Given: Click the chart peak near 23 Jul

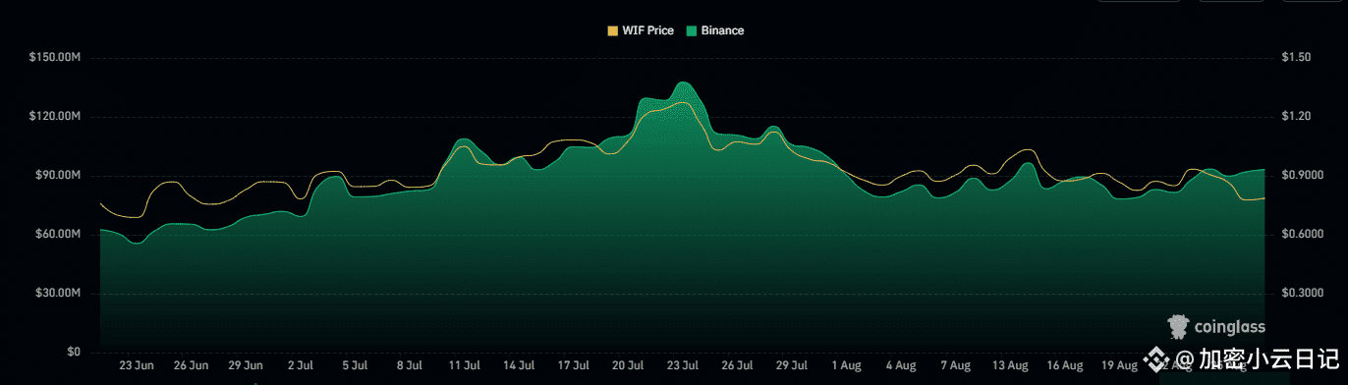Looking at the screenshot, I should click(683, 82).
